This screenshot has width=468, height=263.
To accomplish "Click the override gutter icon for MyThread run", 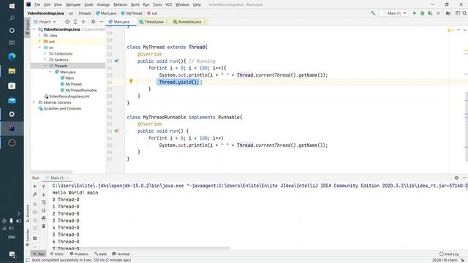I will point(116,61).
